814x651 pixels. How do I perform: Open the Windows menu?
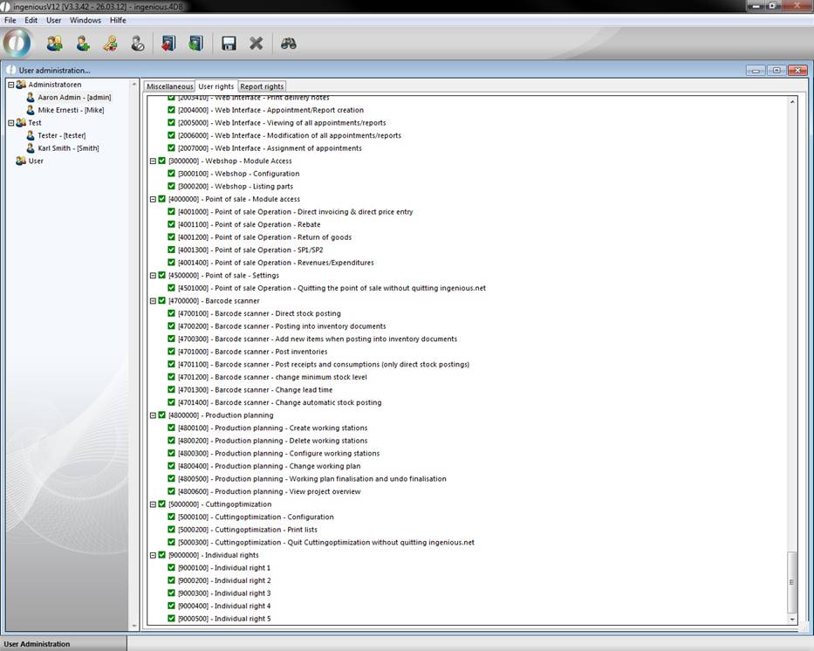click(86, 20)
